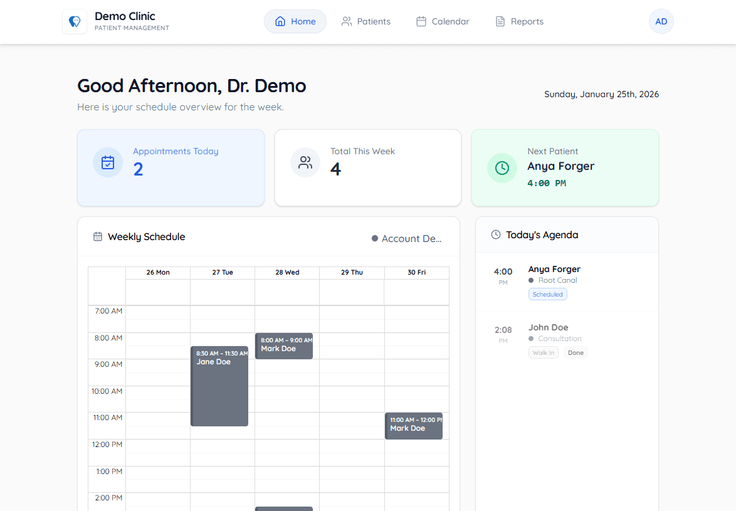Click the calendar icon beside Weekly Schedule
Image resolution: width=736 pixels, height=511 pixels.
pyautogui.click(x=98, y=237)
